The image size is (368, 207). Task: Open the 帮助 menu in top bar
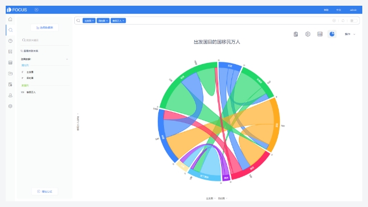pyautogui.click(x=326, y=10)
